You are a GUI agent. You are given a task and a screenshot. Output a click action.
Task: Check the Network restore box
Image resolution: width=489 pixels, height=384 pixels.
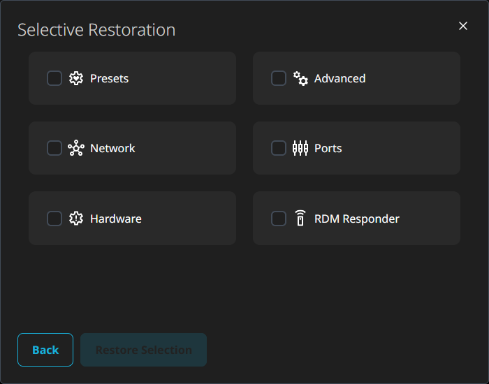(54, 148)
